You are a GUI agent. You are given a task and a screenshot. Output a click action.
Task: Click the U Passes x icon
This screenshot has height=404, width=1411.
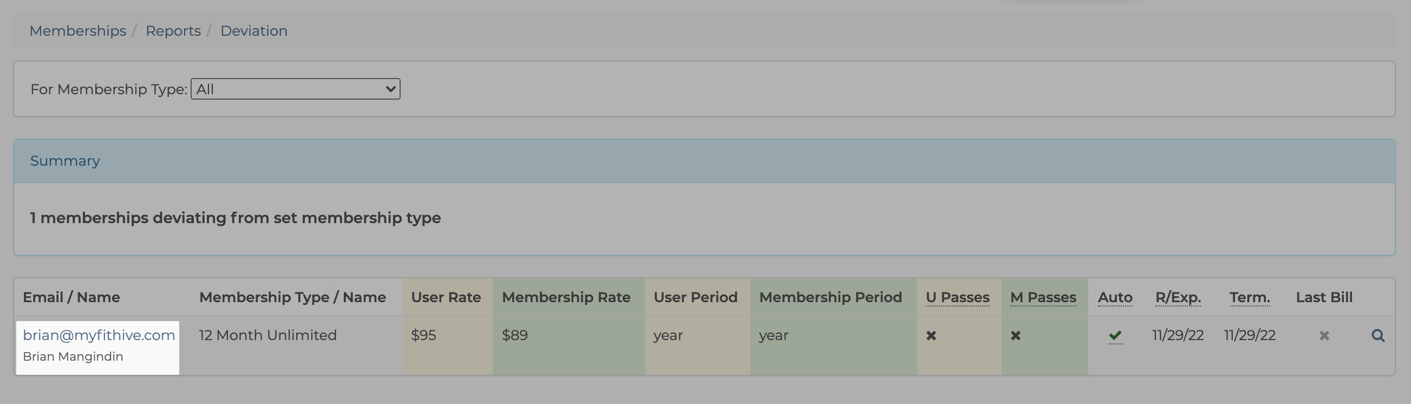pos(931,335)
